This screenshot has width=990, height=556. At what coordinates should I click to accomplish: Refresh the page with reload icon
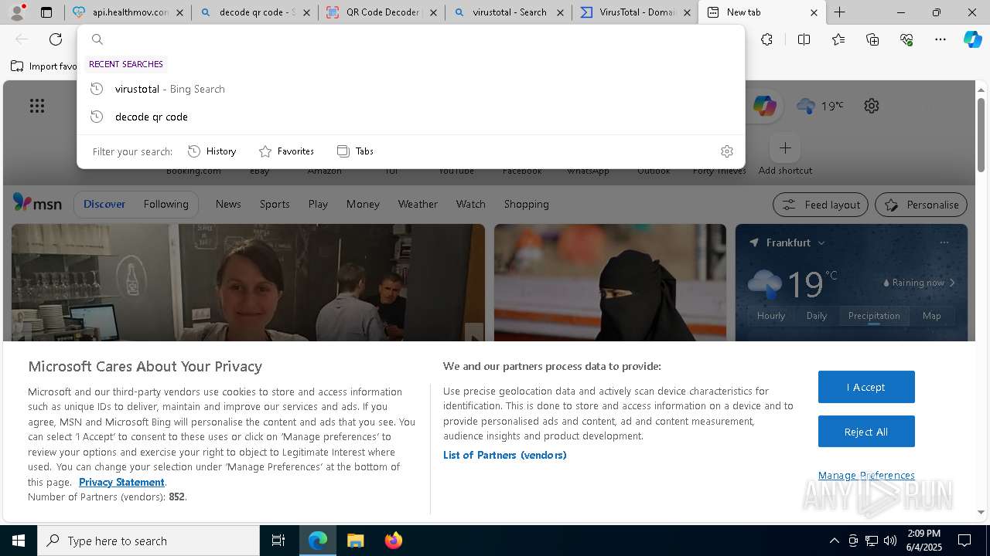(x=56, y=39)
